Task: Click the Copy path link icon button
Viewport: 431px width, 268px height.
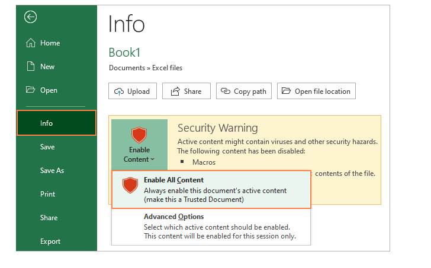Action: [x=244, y=91]
